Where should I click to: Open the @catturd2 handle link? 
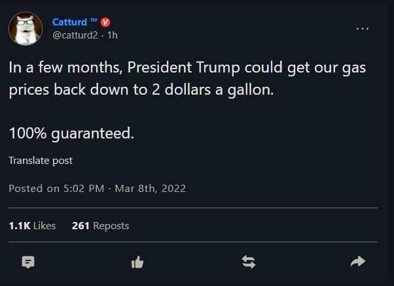[75, 35]
